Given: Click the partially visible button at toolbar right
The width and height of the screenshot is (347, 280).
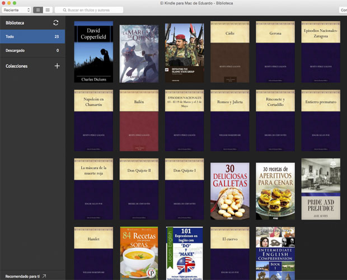Looking at the screenshot, I should tap(343, 10).
